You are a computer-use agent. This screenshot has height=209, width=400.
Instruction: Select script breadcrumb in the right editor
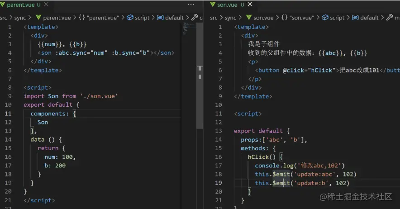337,18
